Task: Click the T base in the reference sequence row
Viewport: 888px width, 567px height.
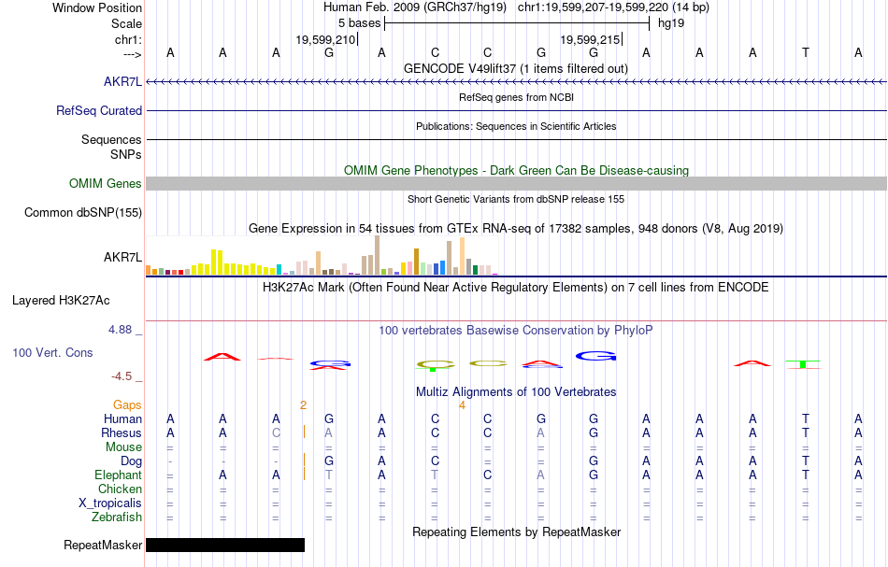Action: (x=806, y=52)
